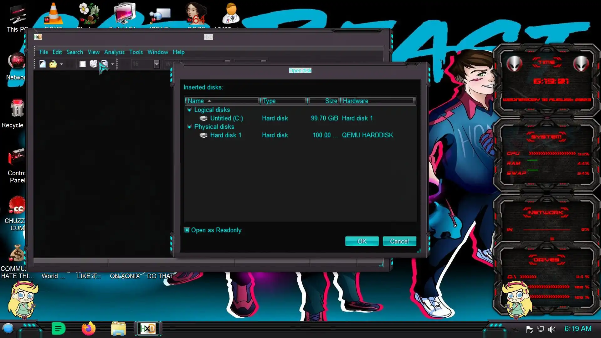Viewport: 601px width, 338px height.
Task: Click the Open disk toolbar icon
Action: point(93,64)
